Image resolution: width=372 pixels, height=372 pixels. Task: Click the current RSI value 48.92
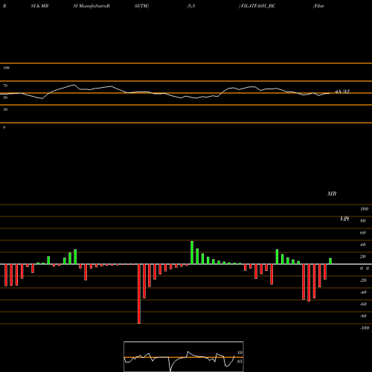coord(342,92)
